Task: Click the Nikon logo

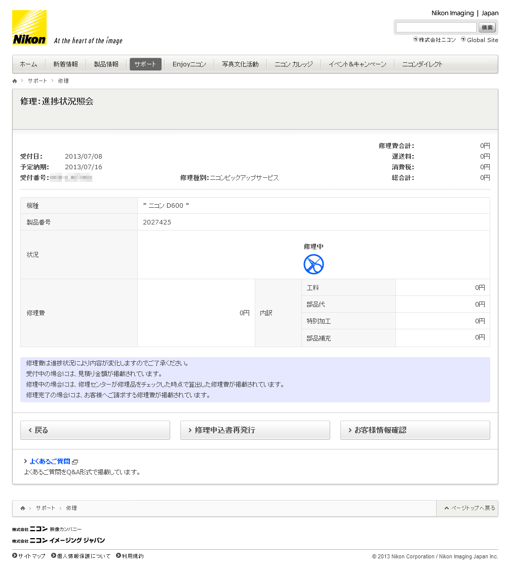Action: pyautogui.click(x=29, y=27)
